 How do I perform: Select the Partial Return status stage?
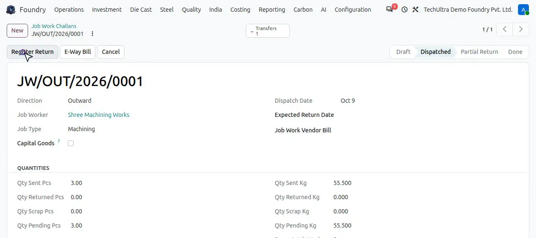point(479,52)
